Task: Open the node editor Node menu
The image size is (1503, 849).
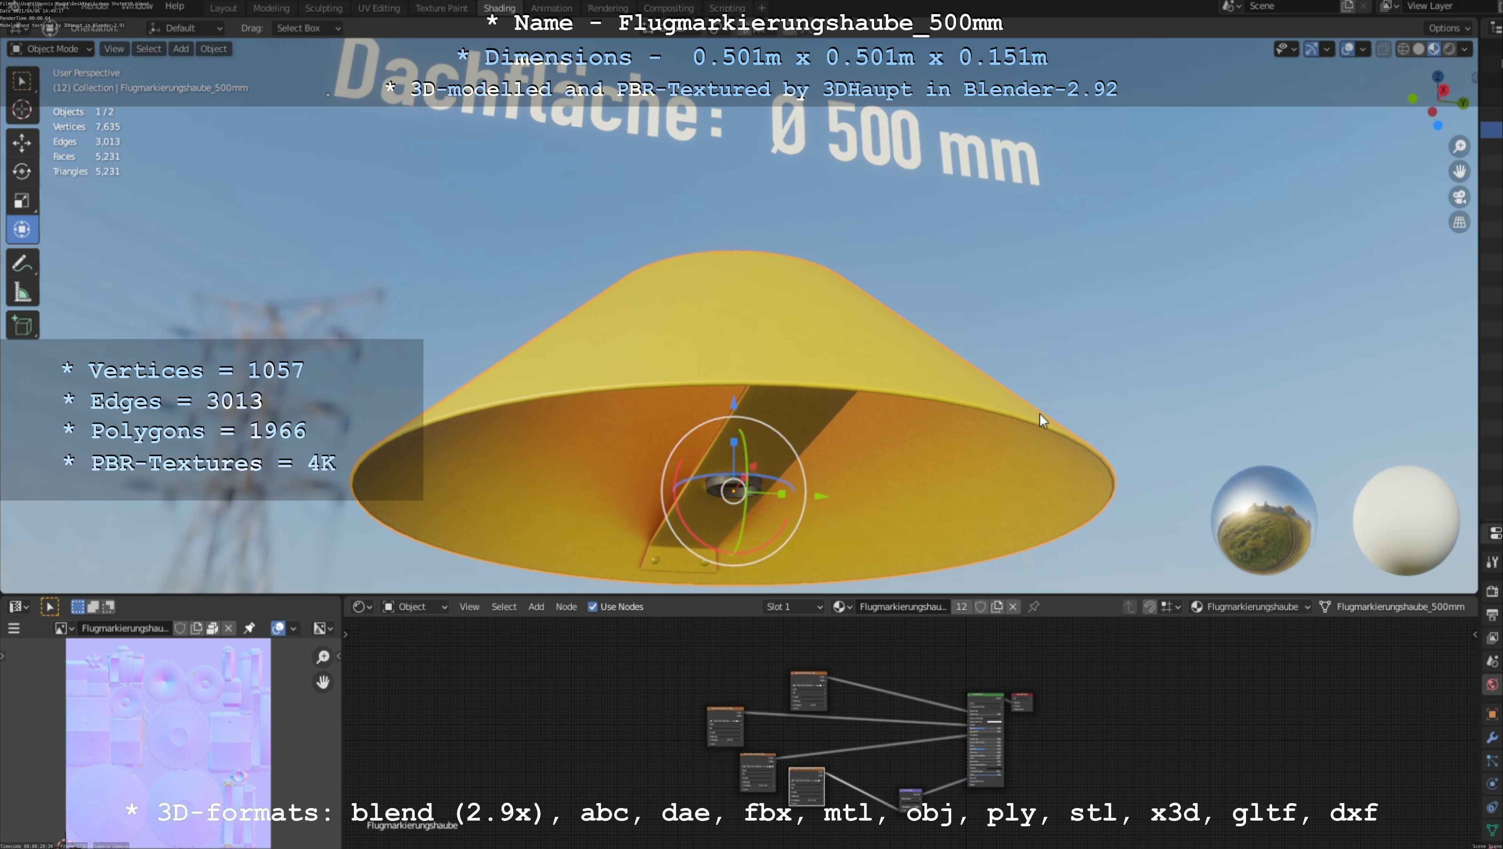Action: click(x=566, y=607)
